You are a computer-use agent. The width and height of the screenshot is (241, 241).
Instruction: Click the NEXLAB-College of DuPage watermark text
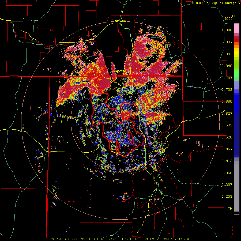[x=216, y=3]
